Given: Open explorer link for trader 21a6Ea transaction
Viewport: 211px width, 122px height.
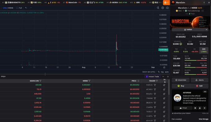Looking at the screenshot, I should (164, 107).
